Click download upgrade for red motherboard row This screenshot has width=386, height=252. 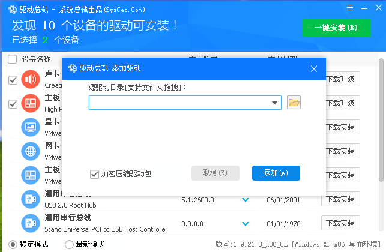point(343,103)
